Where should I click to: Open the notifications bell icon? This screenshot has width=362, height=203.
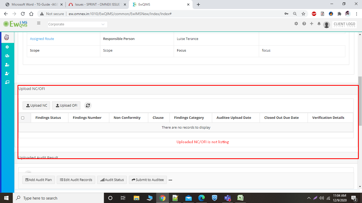coord(319,24)
